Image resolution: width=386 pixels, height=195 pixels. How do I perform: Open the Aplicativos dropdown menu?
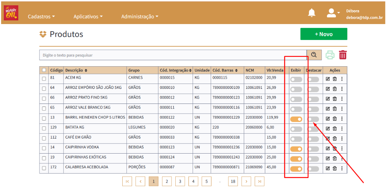[x=88, y=17]
